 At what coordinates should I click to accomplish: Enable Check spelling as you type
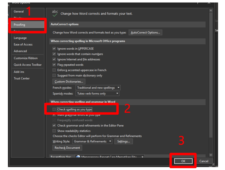[x=54, y=110]
